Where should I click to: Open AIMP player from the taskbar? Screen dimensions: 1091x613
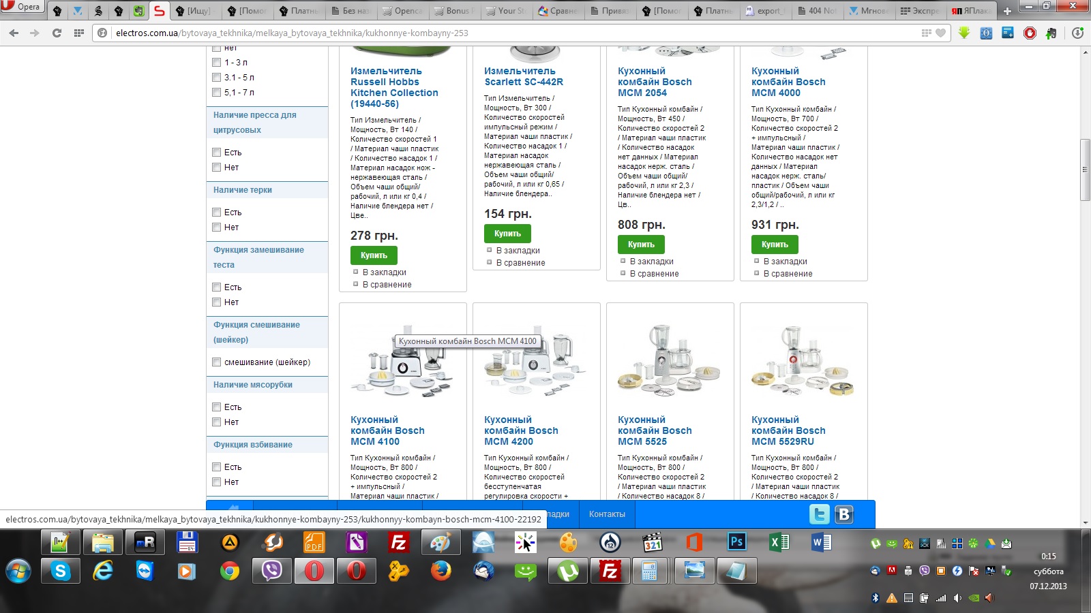coord(230,542)
